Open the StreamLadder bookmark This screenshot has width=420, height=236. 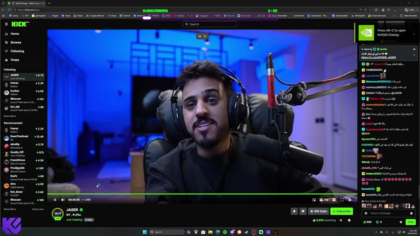[x=340, y=16]
